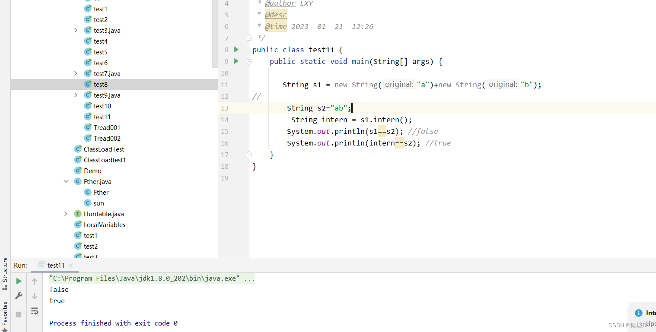The image size is (656, 332).
Task: Click the 'false' console output line
Action: [59, 289]
